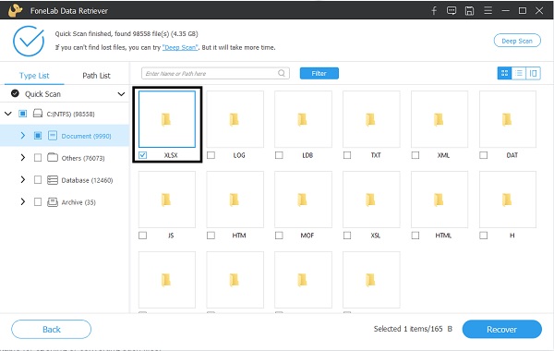This screenshot has width=554, height=351.
Task: Check the XML checkbox
Action: click(x=415, y=155)
